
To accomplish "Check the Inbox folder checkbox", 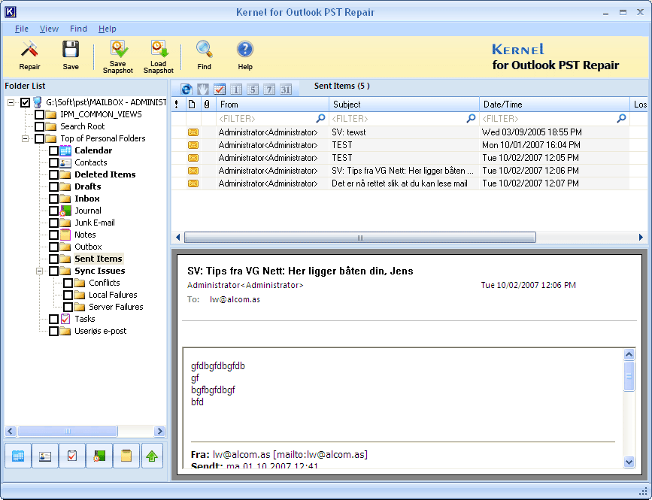I will click(53, 198).
